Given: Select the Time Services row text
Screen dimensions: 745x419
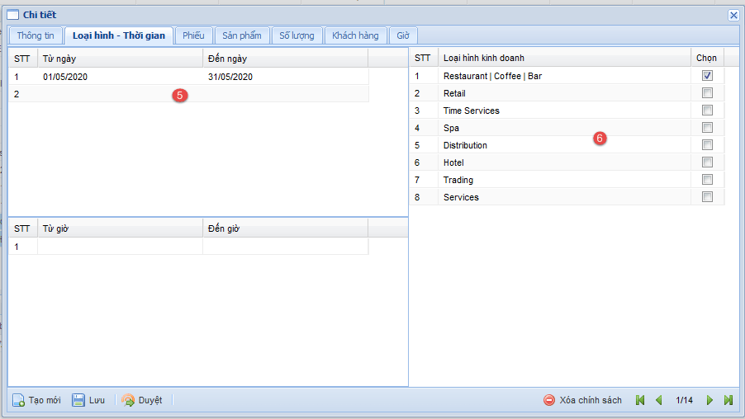Looking at the screenshot, I should pos(472,111).
